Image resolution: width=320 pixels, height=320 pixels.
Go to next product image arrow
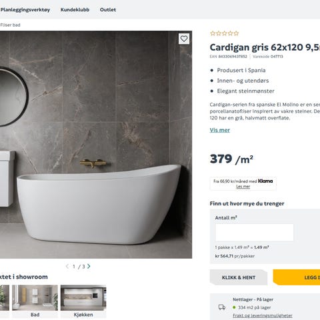[x=89, y=266]
